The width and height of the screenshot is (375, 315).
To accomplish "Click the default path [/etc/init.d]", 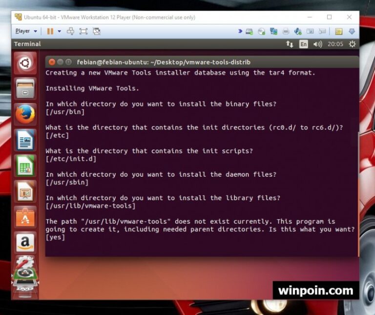I will click(71, 159).
